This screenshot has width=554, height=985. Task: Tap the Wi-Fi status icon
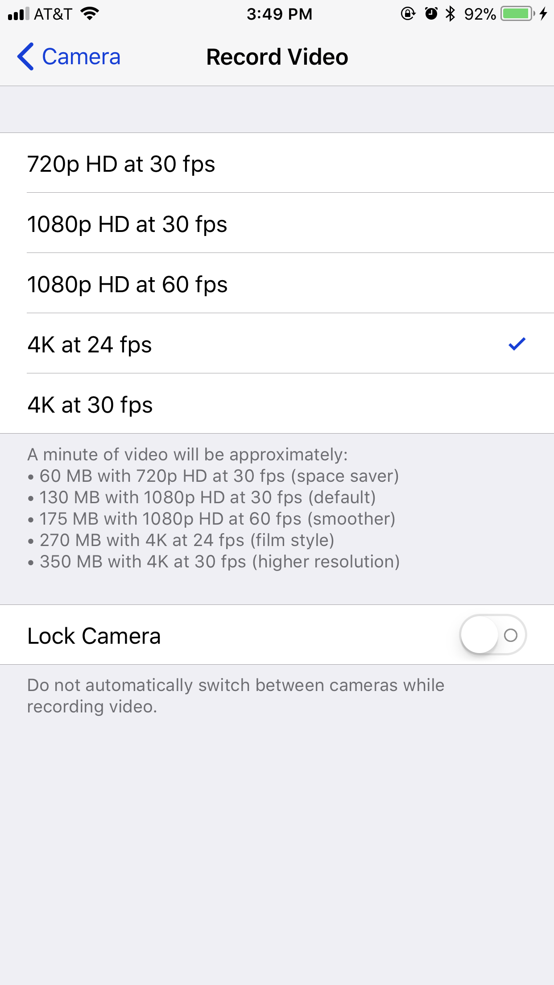tap(90, 14)
